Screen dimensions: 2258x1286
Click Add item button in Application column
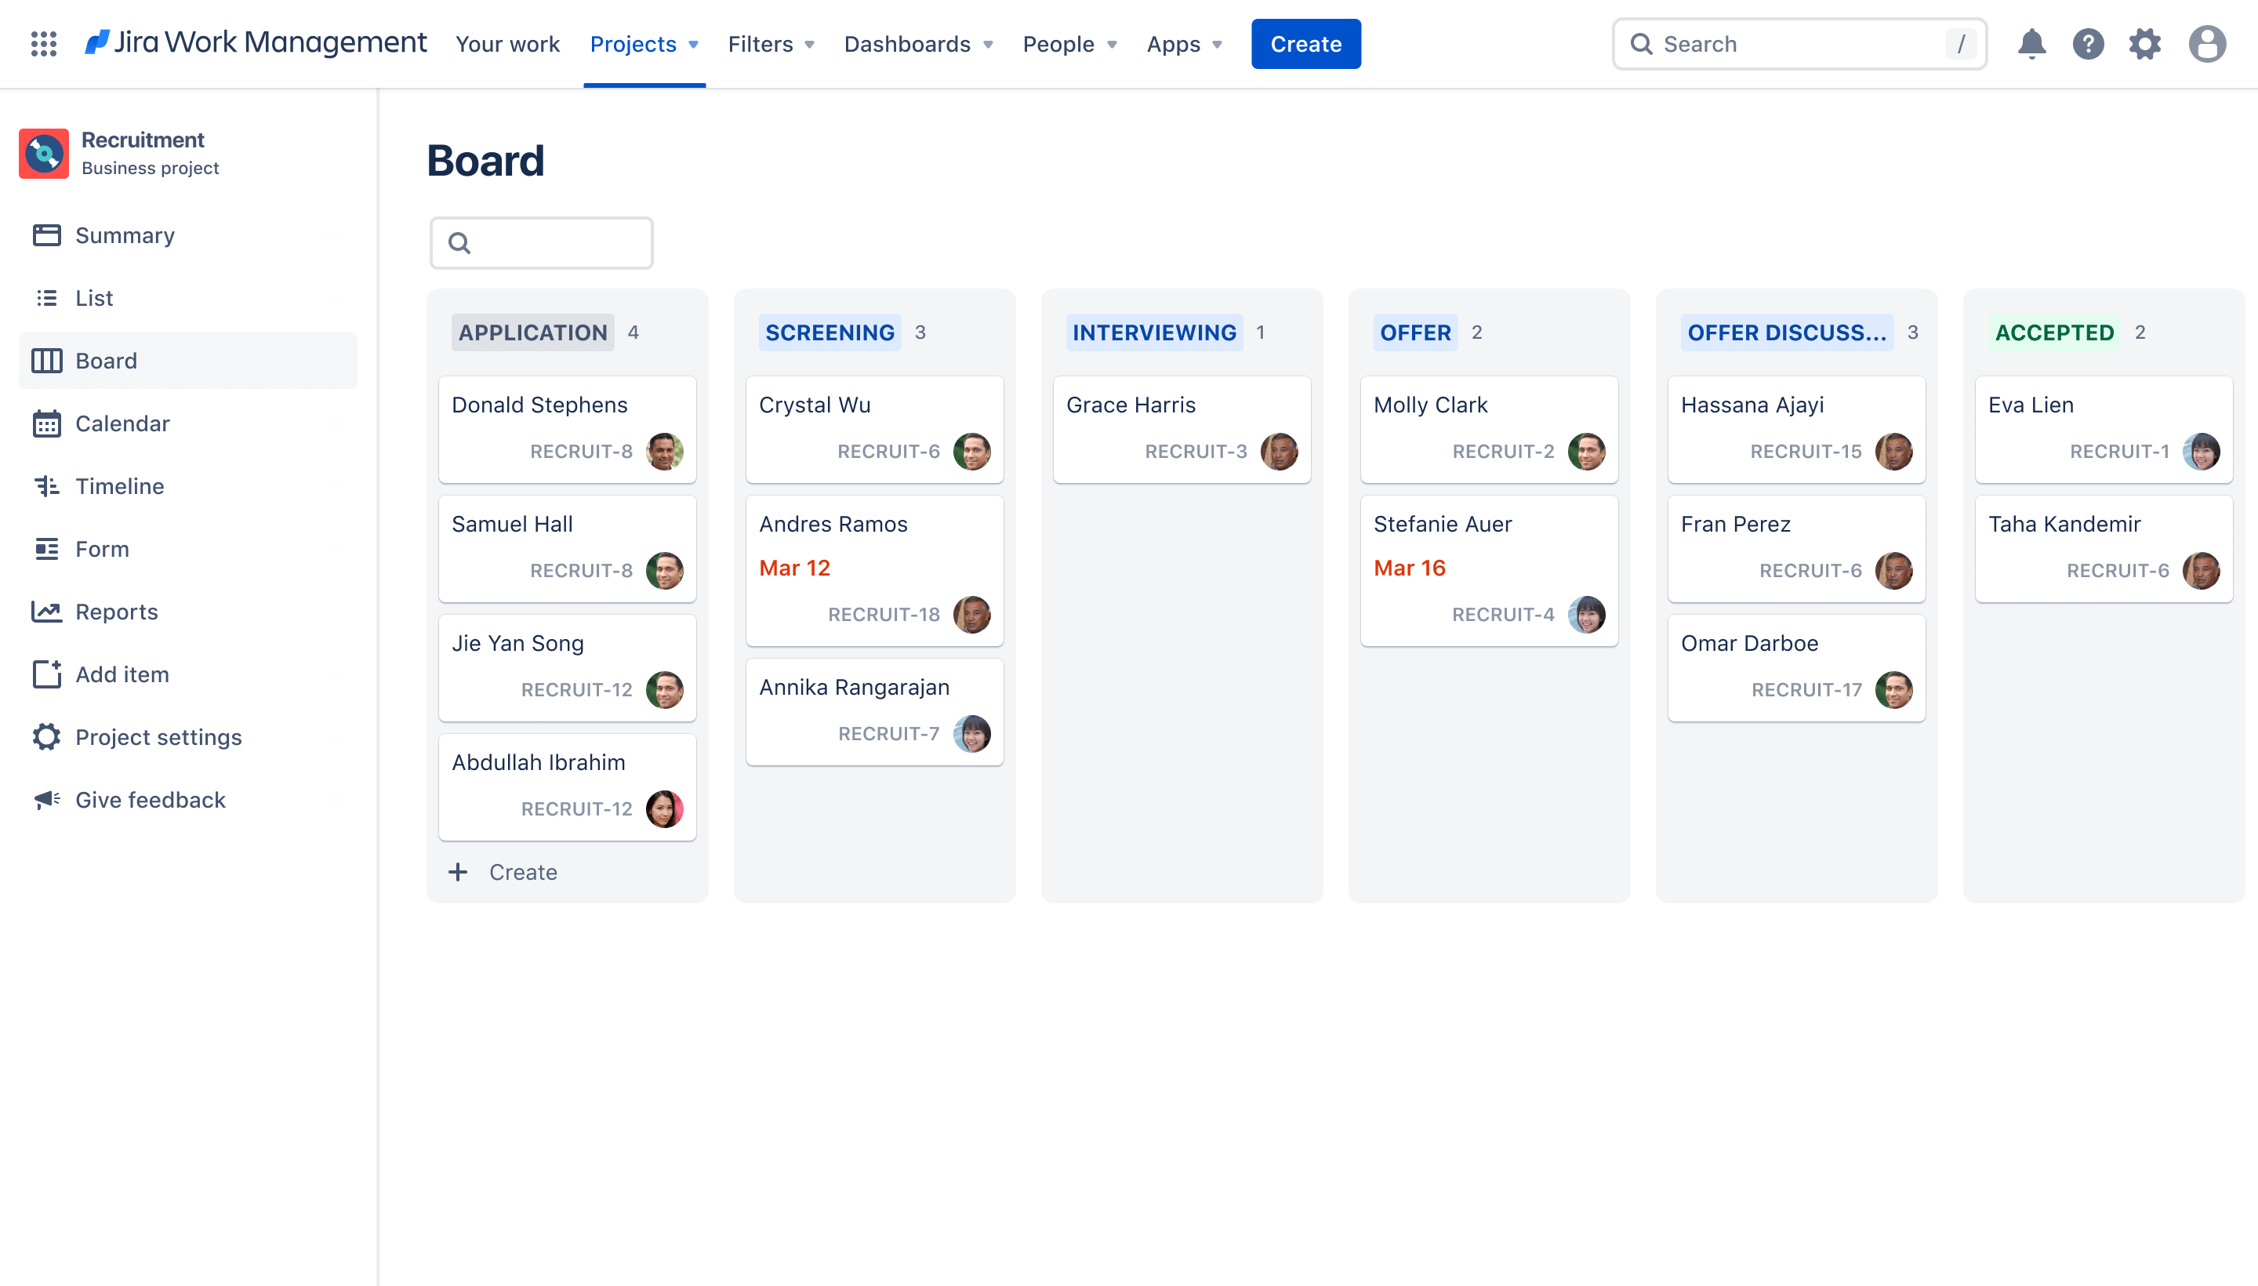click(x=503, y=870)
